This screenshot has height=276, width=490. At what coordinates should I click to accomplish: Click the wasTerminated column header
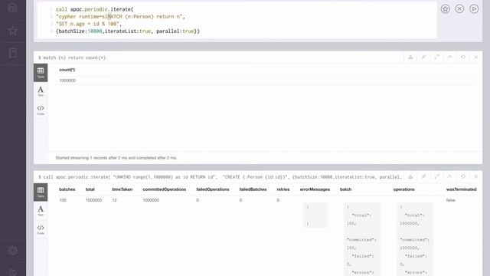(x=461, y=189)
